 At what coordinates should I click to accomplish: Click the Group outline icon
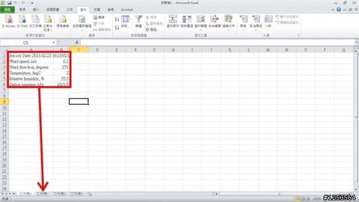(x=243, y=19)
